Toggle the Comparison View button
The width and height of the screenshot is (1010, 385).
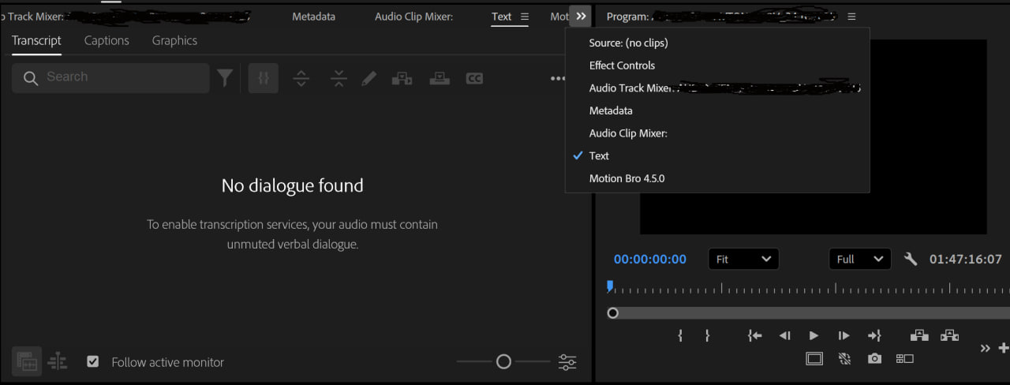click(x=904, y=359)
